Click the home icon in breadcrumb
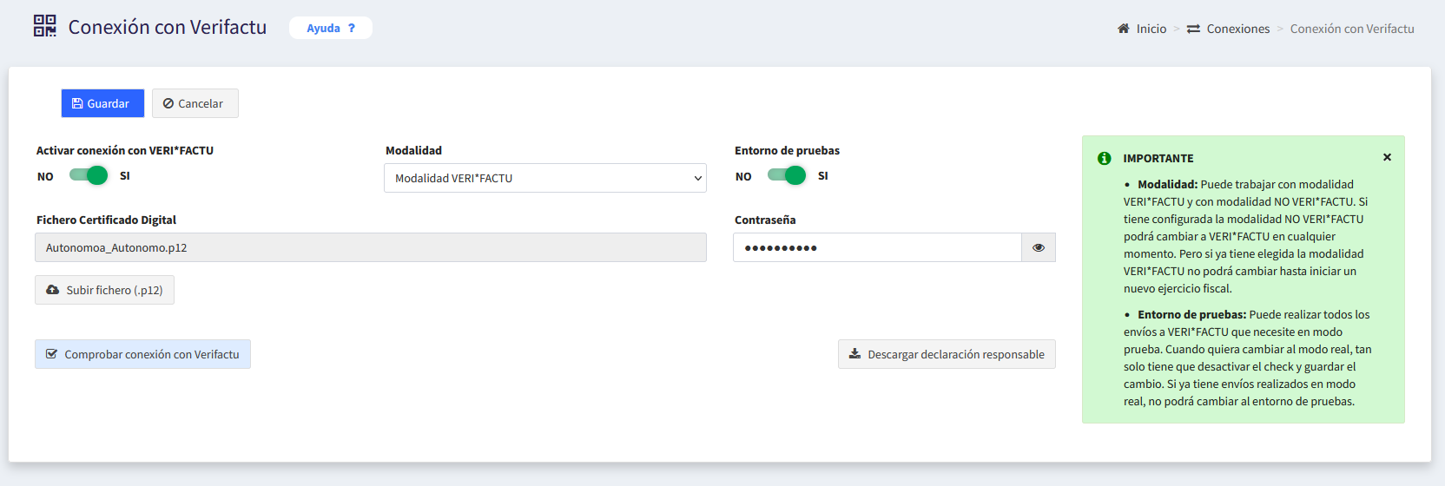The width and height of the screenshot is (1445, 486). pyautogui.click(x=1123, y=29)
